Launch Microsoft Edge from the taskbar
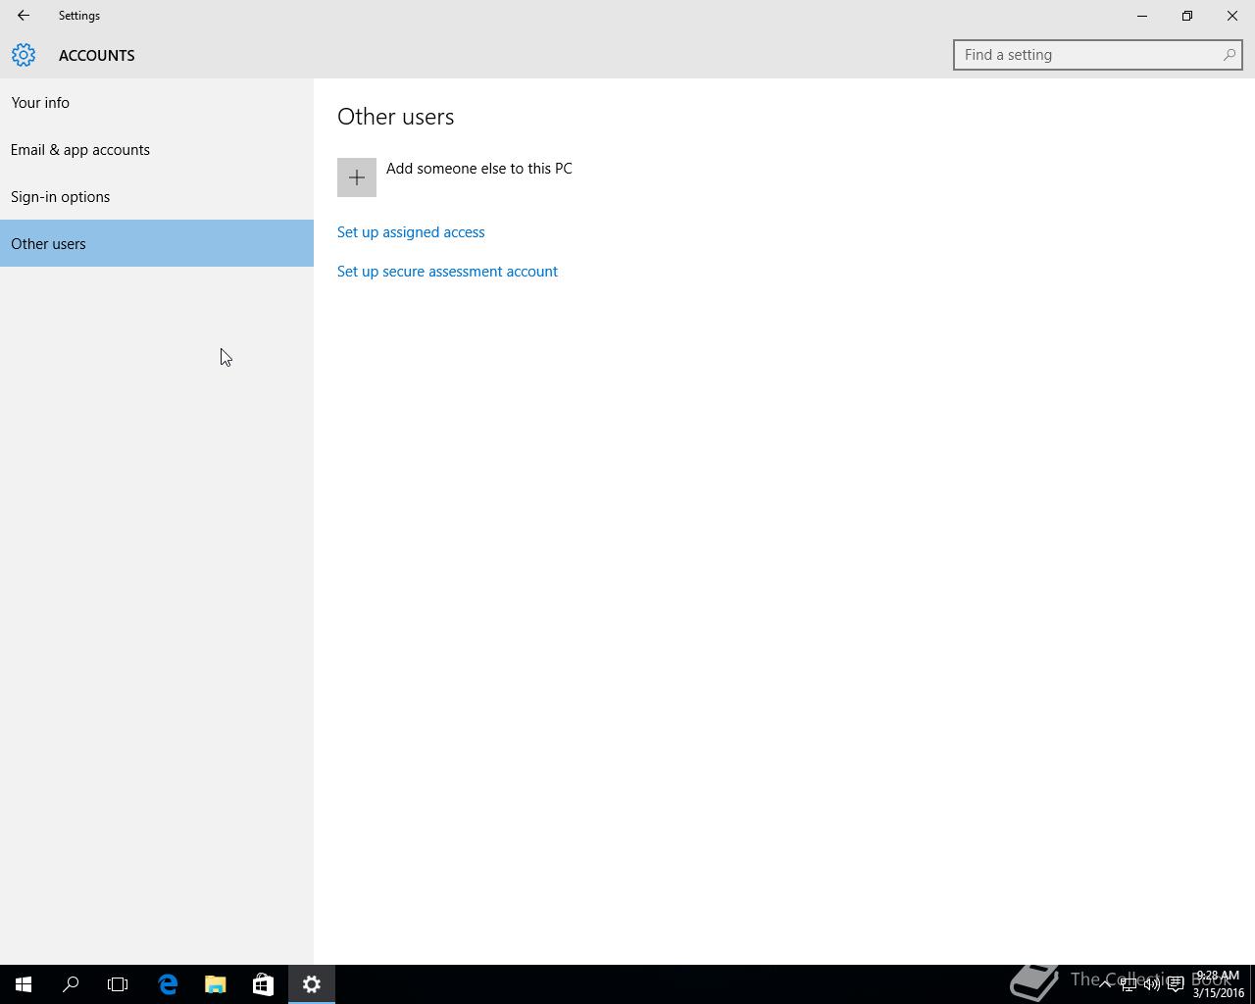 pos(168,984)
